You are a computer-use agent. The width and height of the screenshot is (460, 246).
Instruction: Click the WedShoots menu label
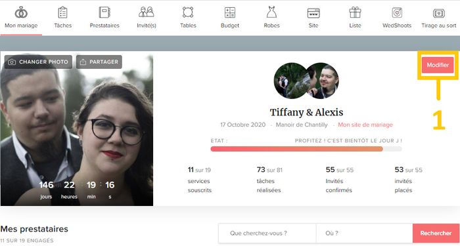tap(397, 26)
